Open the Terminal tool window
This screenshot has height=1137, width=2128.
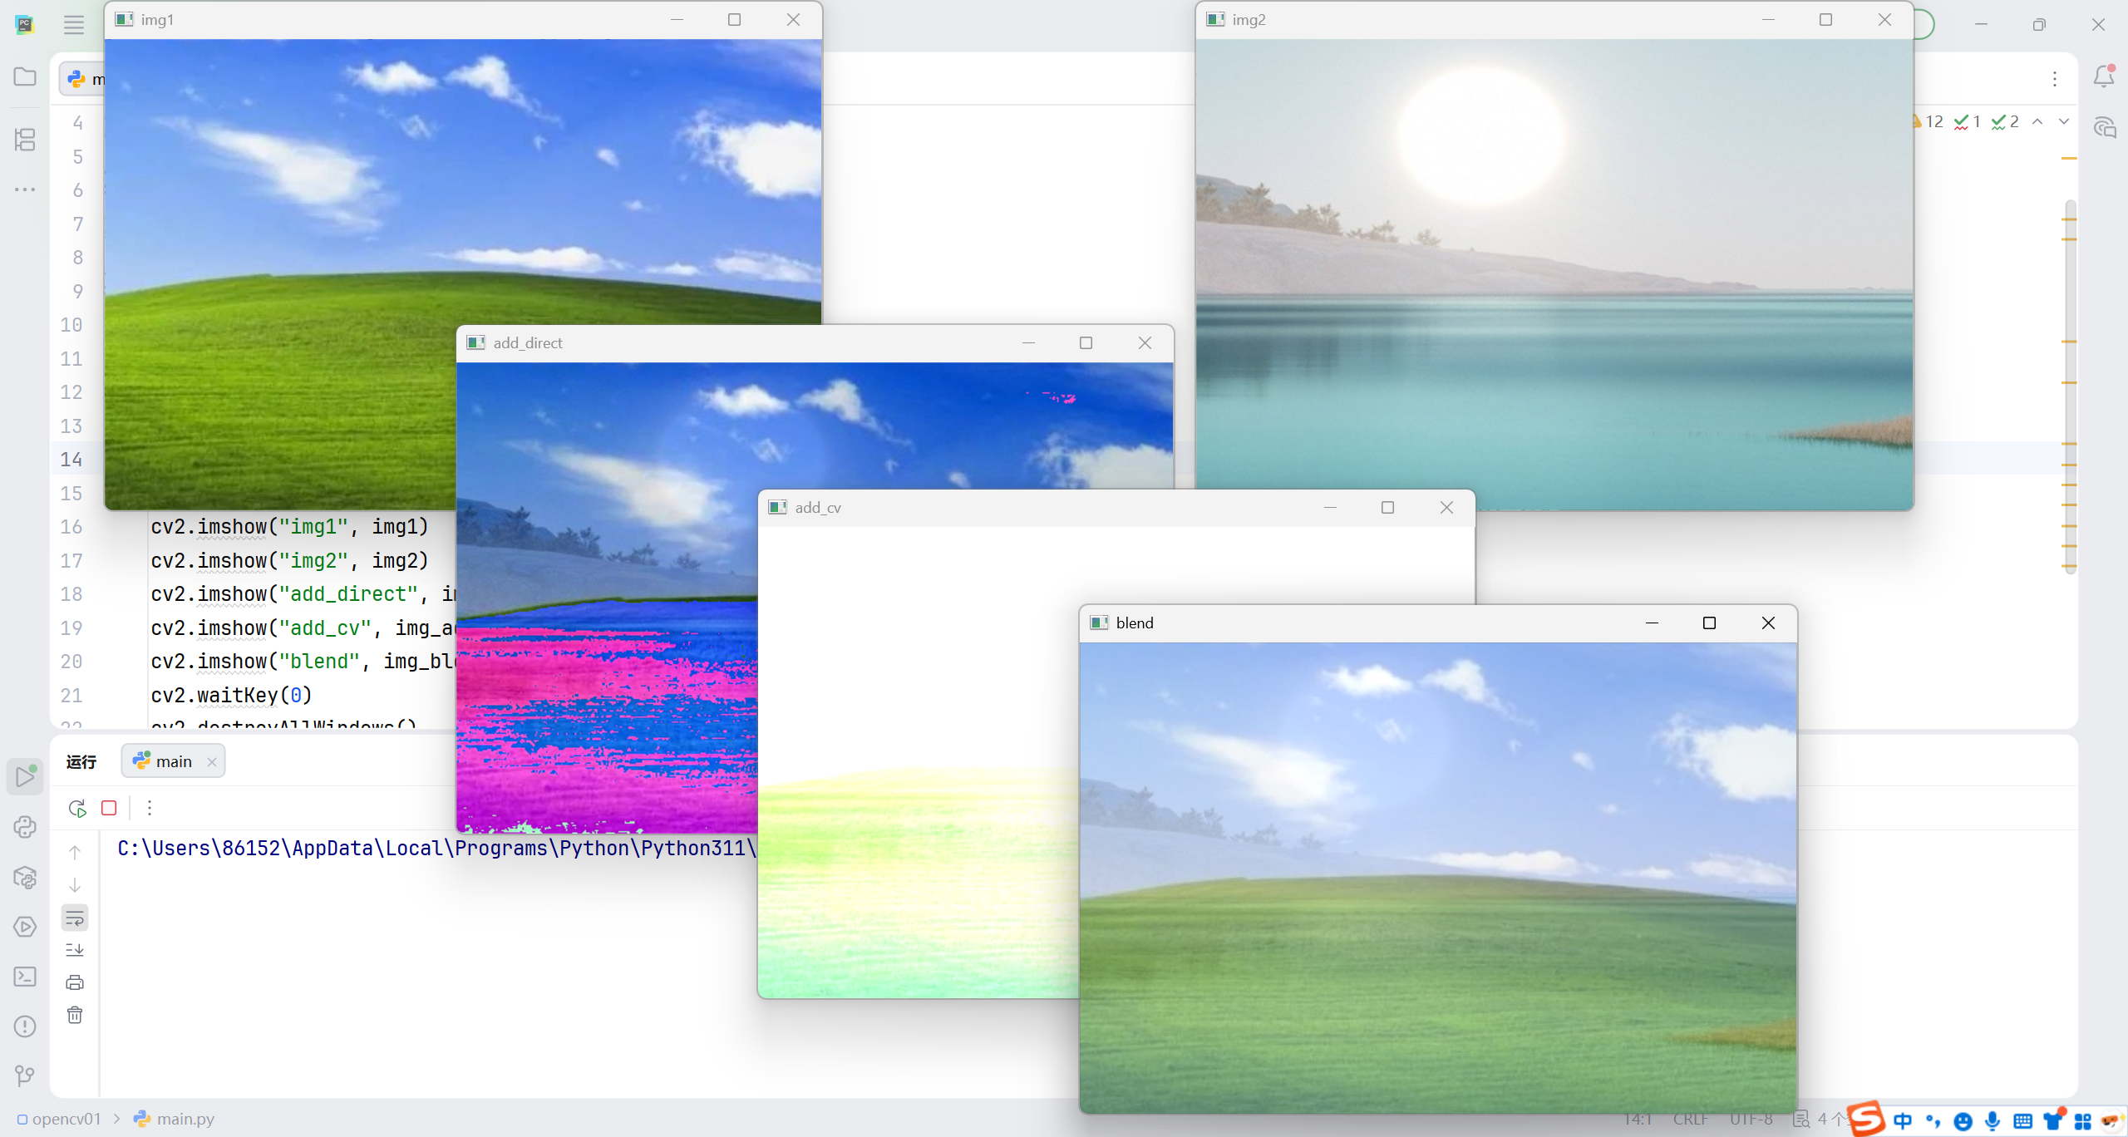coord(25,977)
